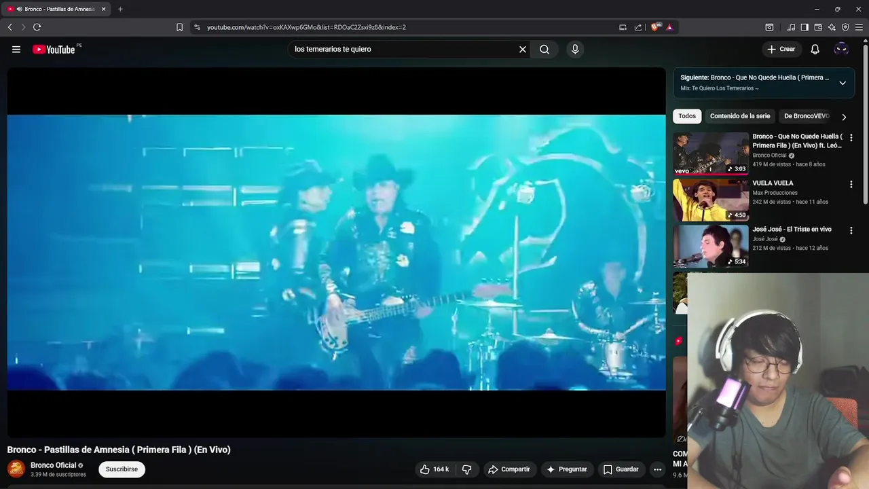
Task: Open Leo AI sparkle icon
Action: tap(832, 27)
